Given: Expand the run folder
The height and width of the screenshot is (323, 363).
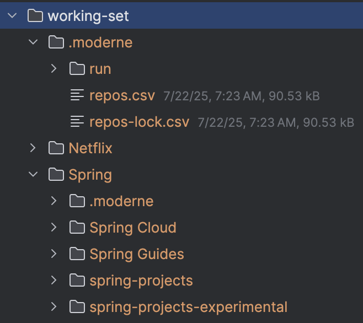Looking at the screenshot, I should click(54, 68).
